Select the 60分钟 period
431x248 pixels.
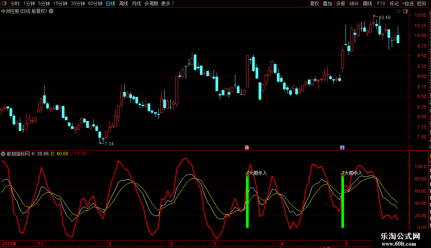coord(95,3)
